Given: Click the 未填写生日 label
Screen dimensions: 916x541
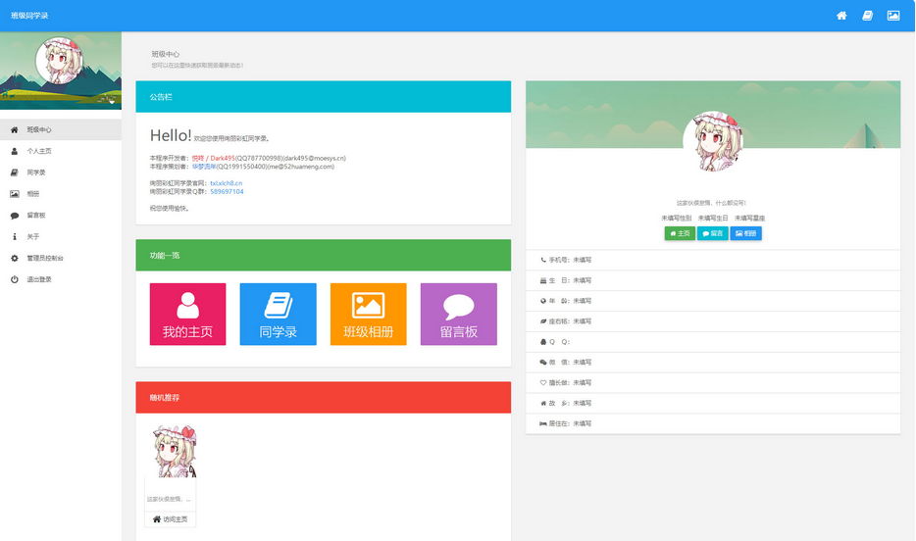Looking at the screenshot, I should (713, 219).
